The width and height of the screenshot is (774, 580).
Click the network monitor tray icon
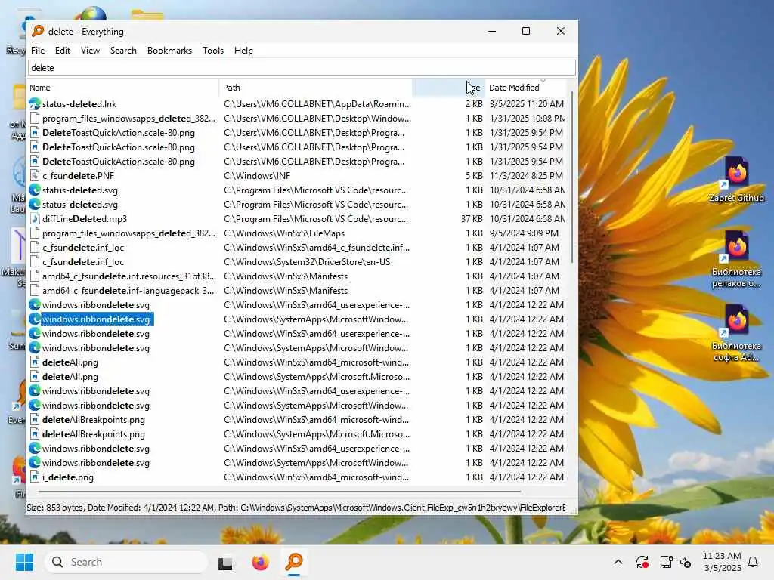(x=666, y=562)
